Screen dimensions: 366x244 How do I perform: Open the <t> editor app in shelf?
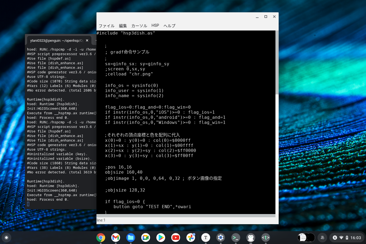[x=266, y=238]
